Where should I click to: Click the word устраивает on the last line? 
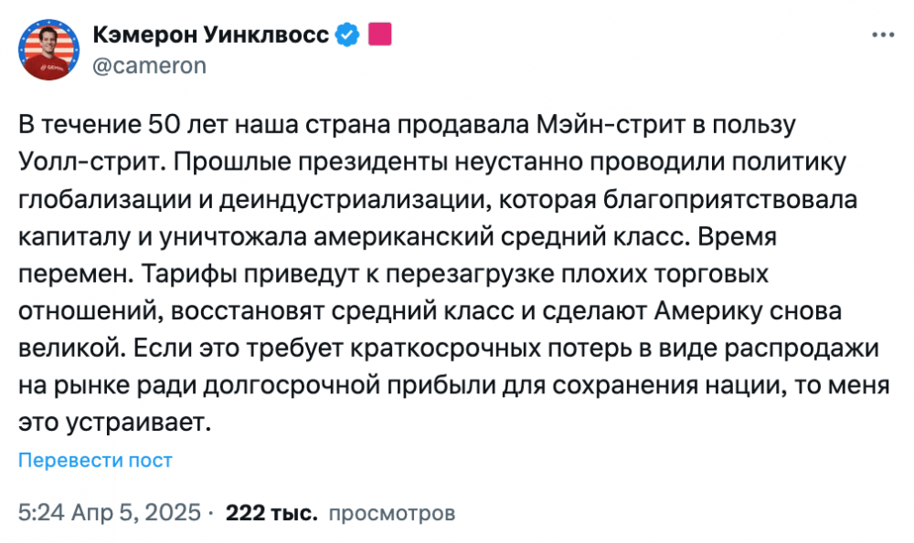[138, 423]
